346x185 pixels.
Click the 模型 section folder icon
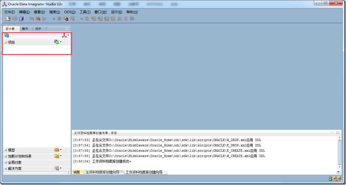[x=57, y=150]
